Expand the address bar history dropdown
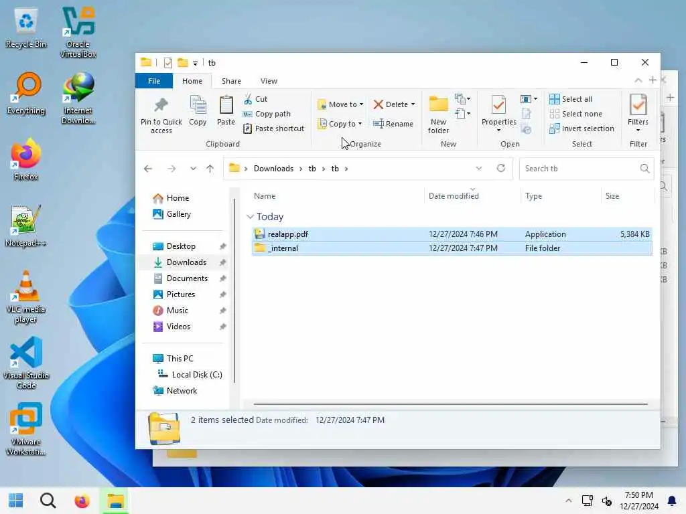The height and width of the screenshot is (514, 686). point(478,168)
